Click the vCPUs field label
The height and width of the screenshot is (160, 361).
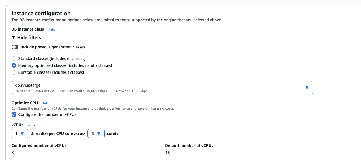(17, 125)
